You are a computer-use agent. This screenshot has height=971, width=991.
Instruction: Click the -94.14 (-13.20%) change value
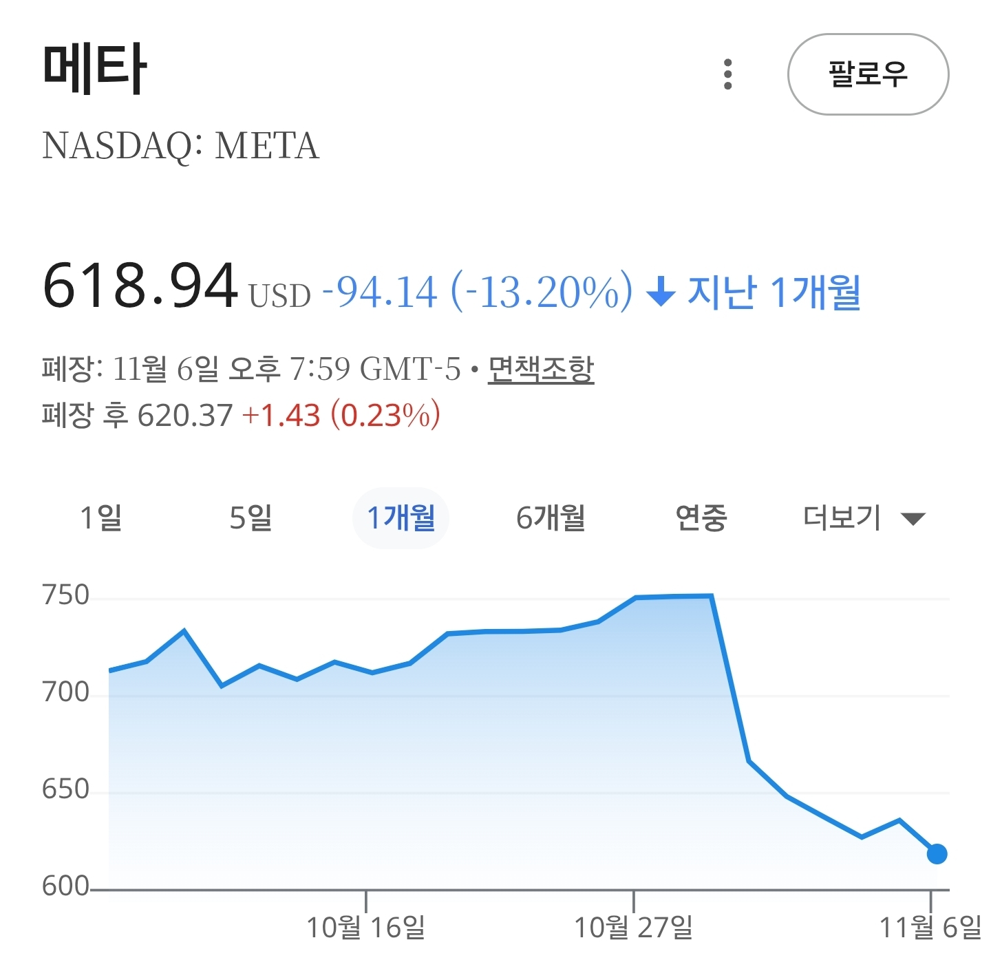pyautogui.click(x=477, y=291)
